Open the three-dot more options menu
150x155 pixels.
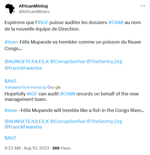pyautogui.click(x=143, y=6)
